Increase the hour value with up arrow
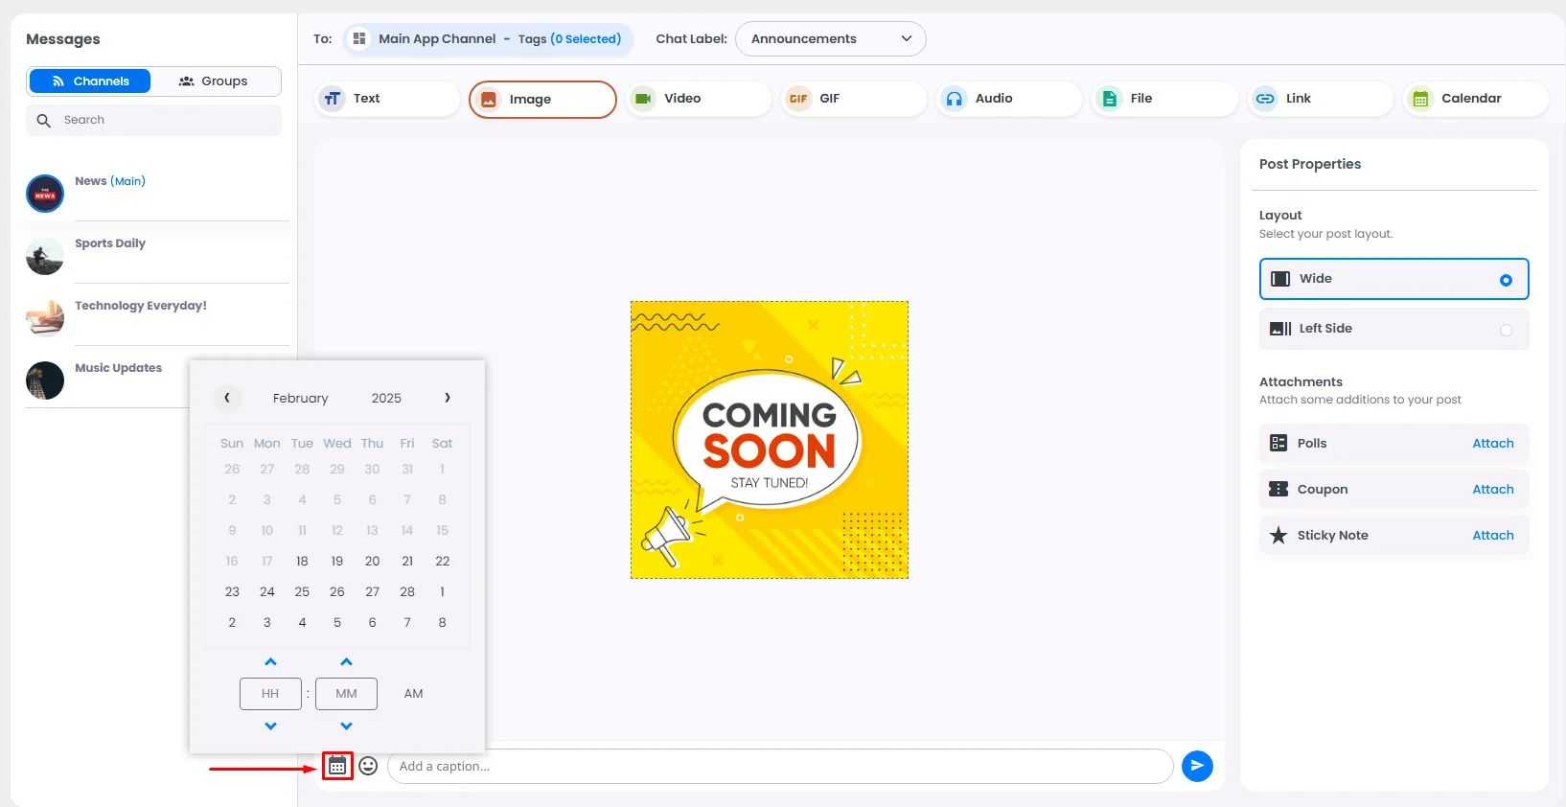The height and width of the screenshot is (807, 1566). point(270,662)
